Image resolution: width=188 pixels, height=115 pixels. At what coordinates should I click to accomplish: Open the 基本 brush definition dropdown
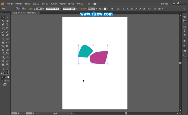77,9
